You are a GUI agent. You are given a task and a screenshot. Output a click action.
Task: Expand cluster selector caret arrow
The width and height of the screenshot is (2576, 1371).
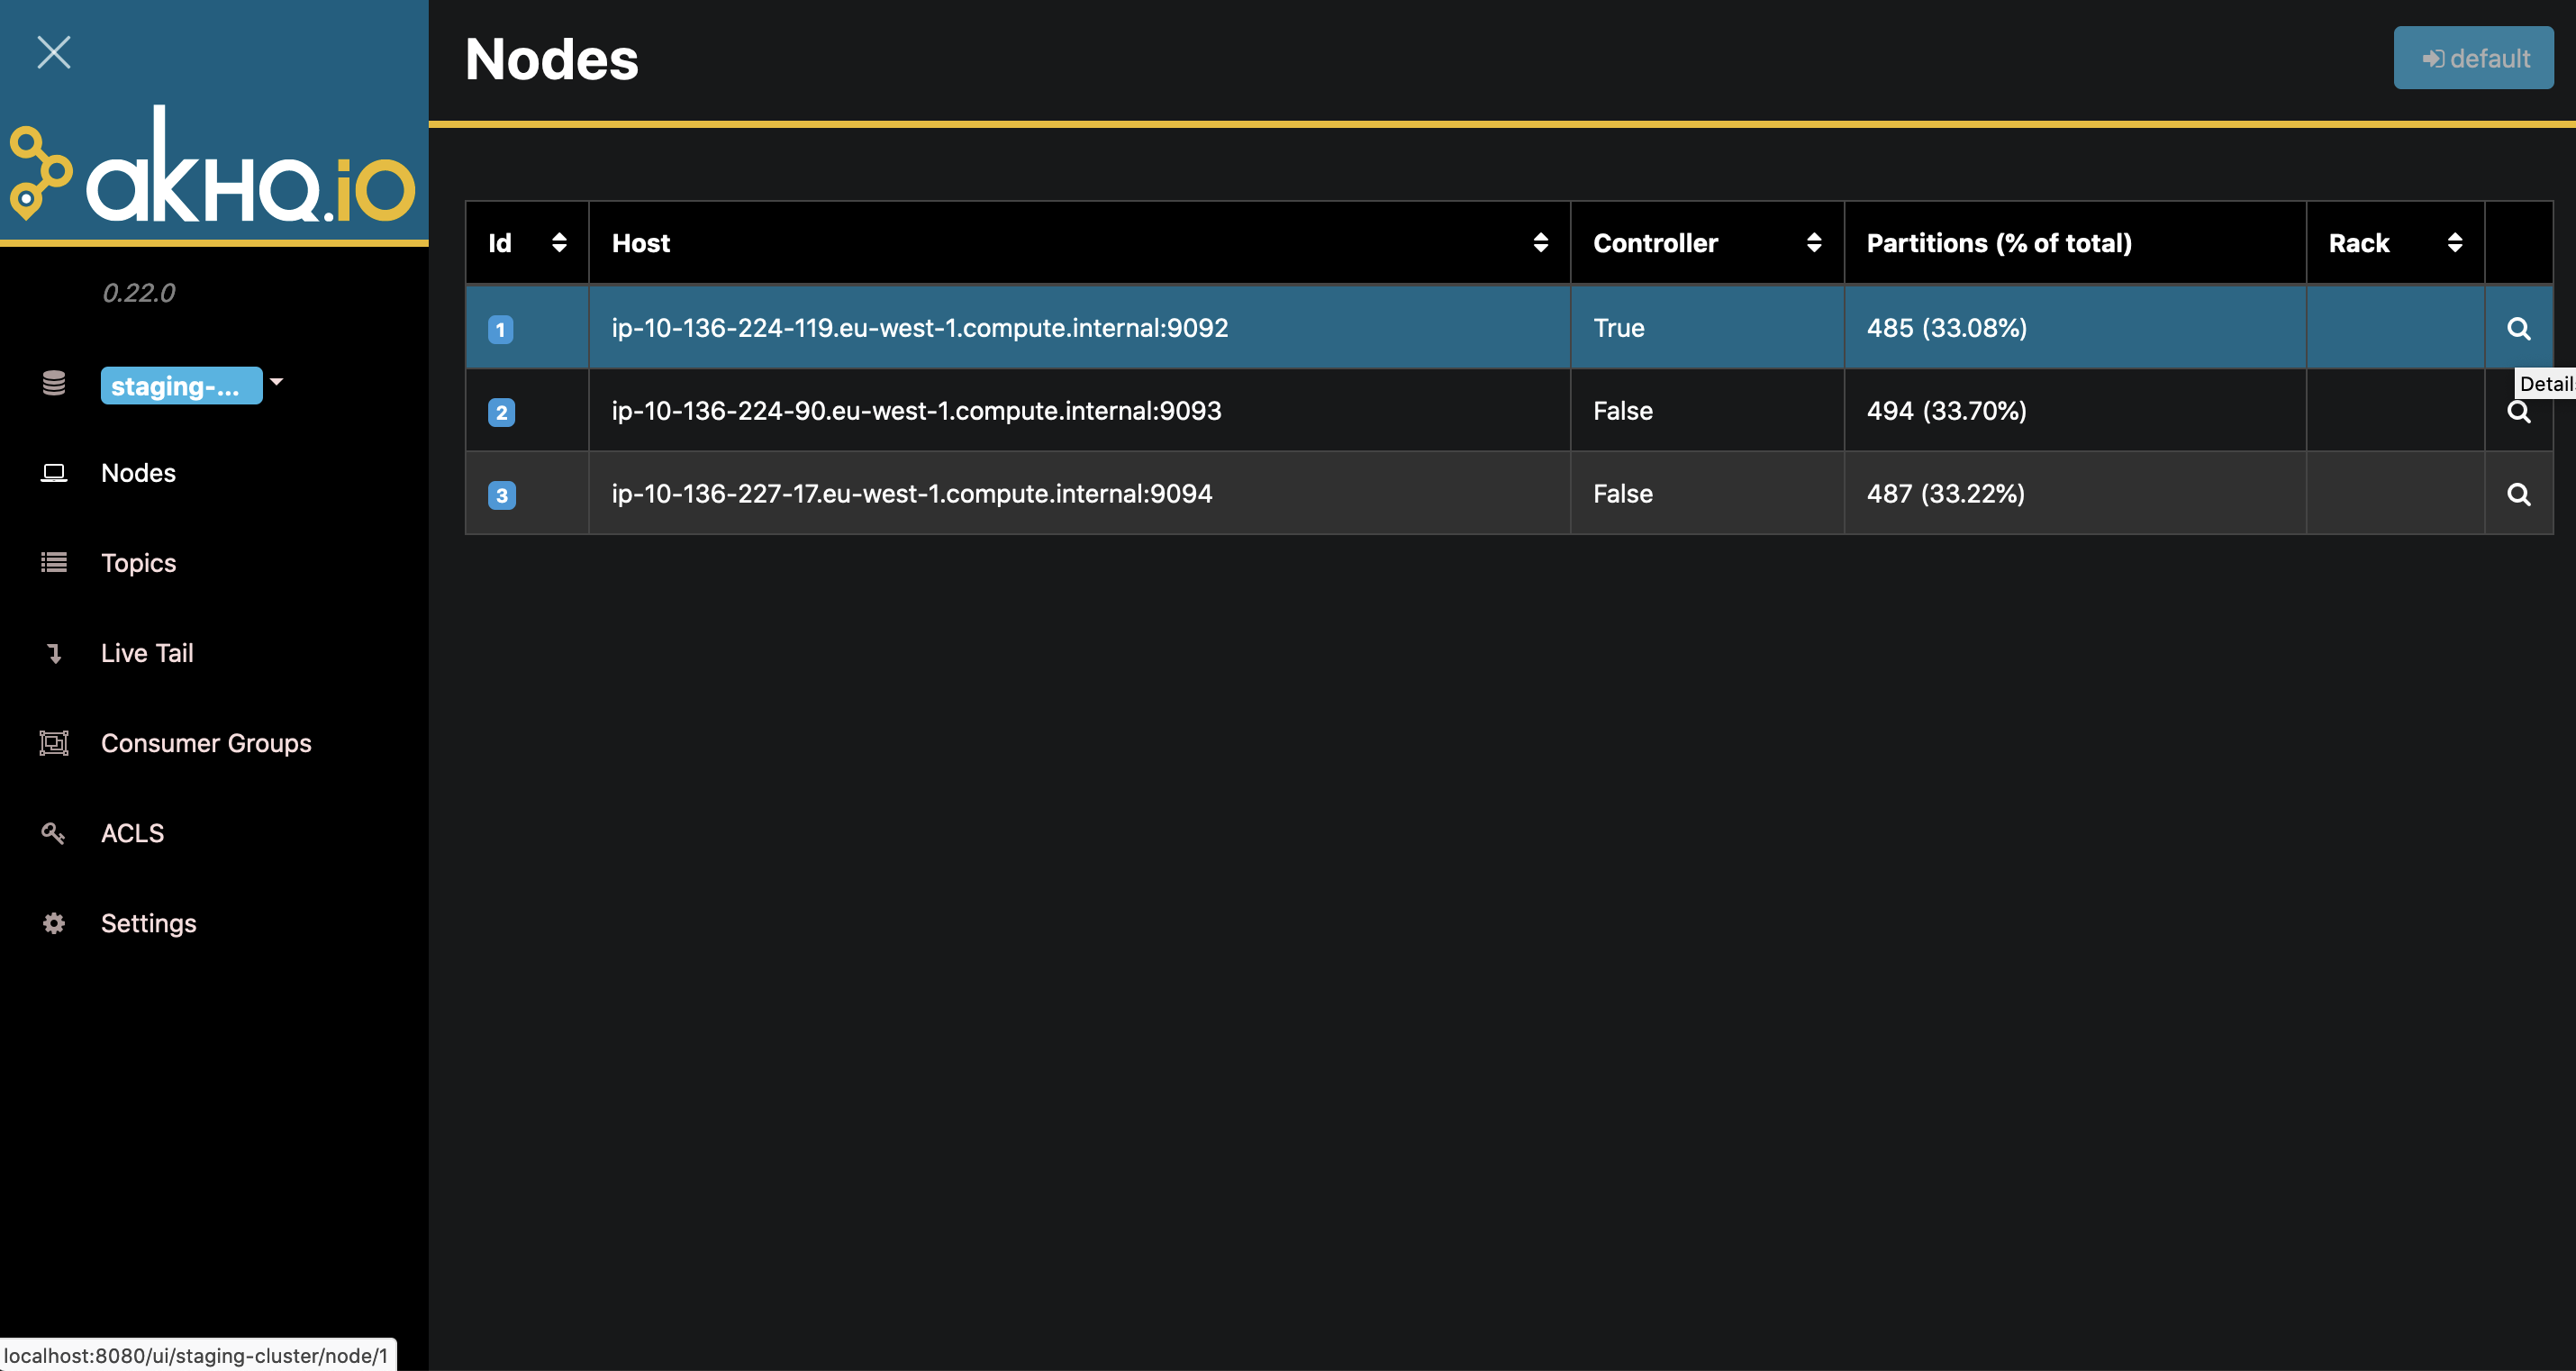[277, 382]
